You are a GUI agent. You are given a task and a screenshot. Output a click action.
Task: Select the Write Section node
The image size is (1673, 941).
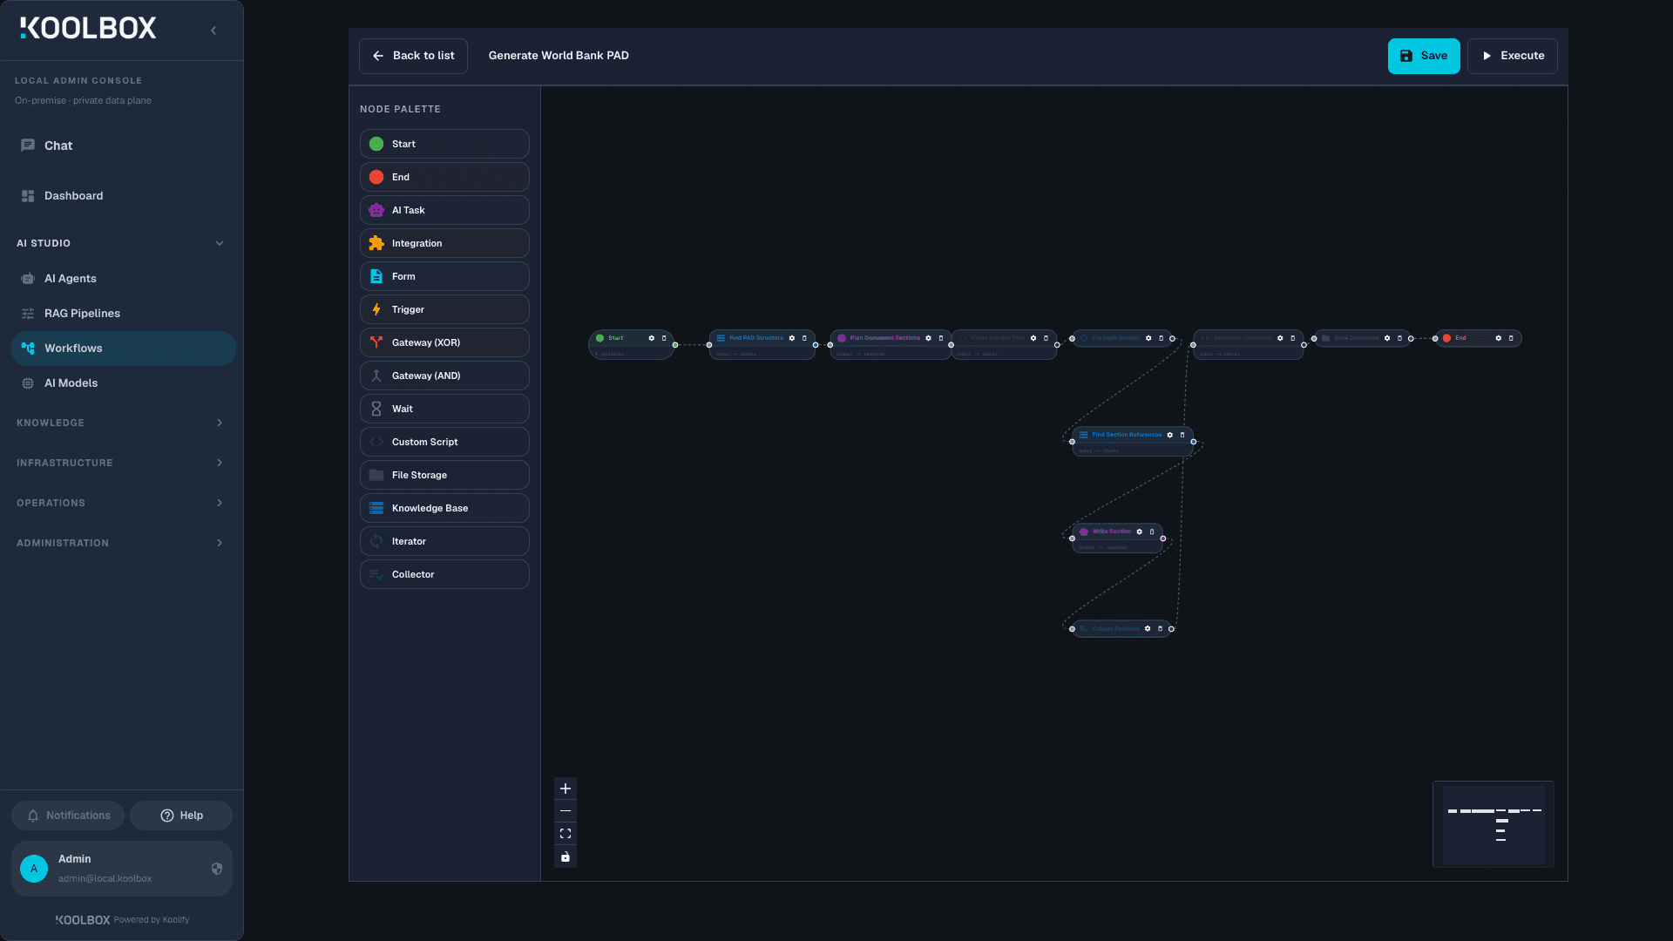pyautogui.click(x=1117, y=537)
